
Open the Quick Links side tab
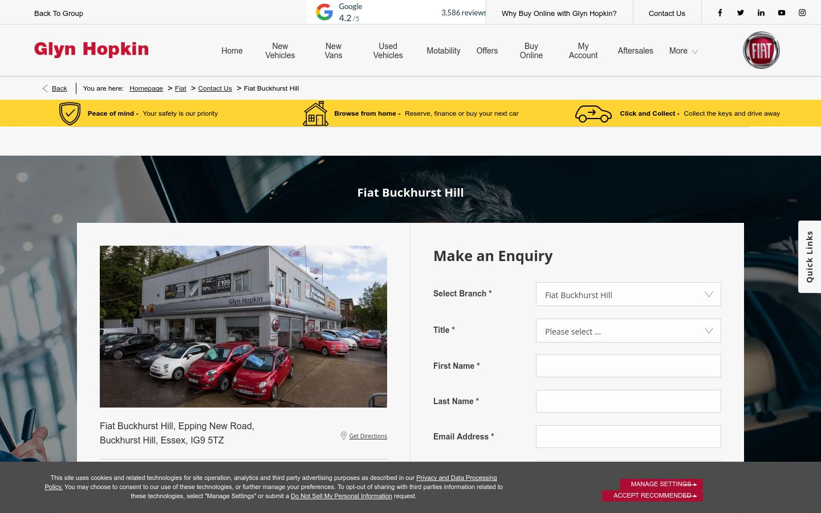(810, 256)
